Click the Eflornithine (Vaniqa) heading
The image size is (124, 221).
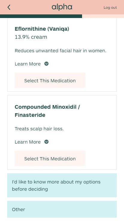tap(42, 29)
